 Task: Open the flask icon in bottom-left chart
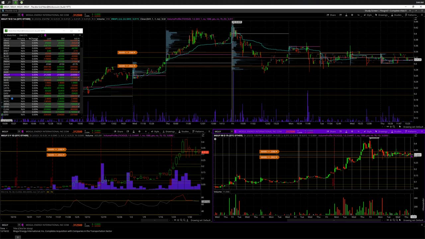(x=133, y=131)
